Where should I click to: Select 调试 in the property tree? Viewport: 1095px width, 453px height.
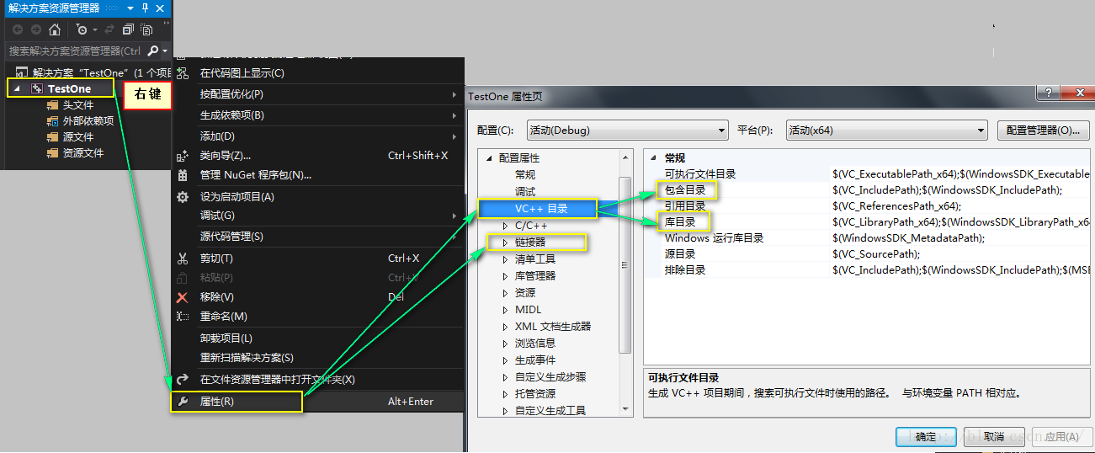(x=525, y=192)
